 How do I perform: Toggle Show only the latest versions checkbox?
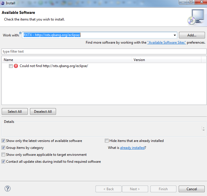tap(3, 140)
